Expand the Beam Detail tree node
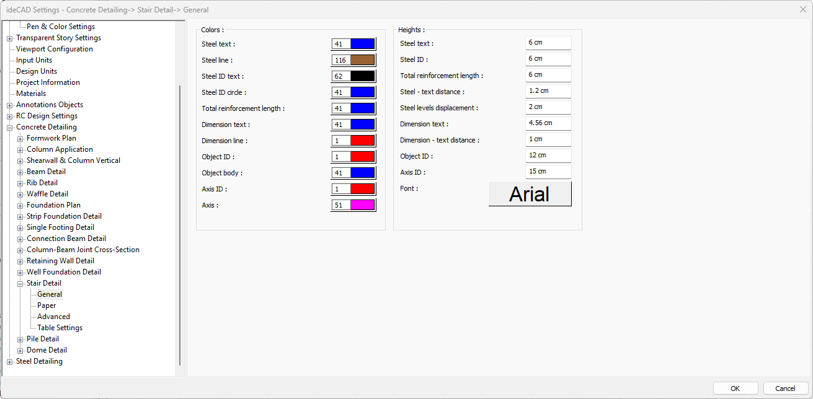 click(20, 172)
